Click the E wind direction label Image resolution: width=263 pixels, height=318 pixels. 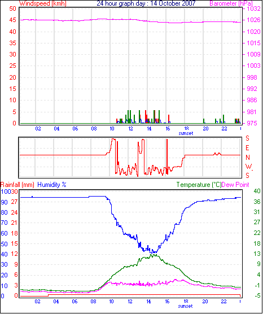click(x=247, y=148)
